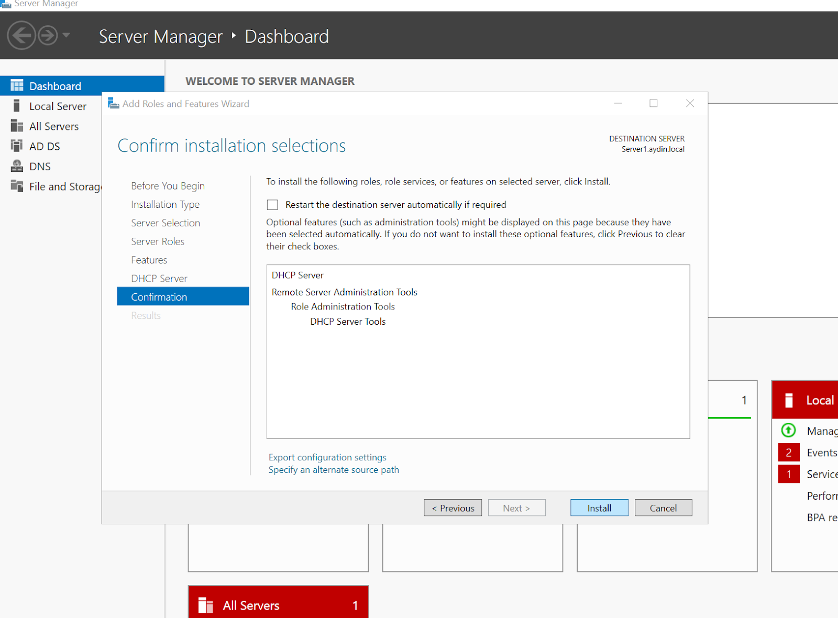The height and width of the screenshot is (618, 838).
Task: Go to DHCP Server wizard step
Action: pyautogui.click(x=159, y=279)
